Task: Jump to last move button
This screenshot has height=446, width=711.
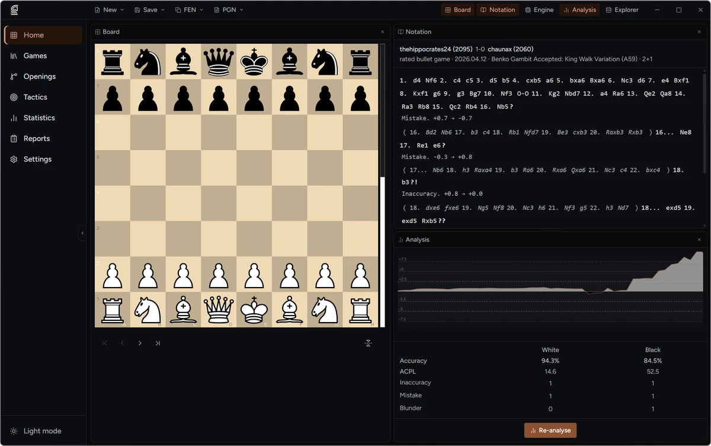Action: [x=158, y=343]
